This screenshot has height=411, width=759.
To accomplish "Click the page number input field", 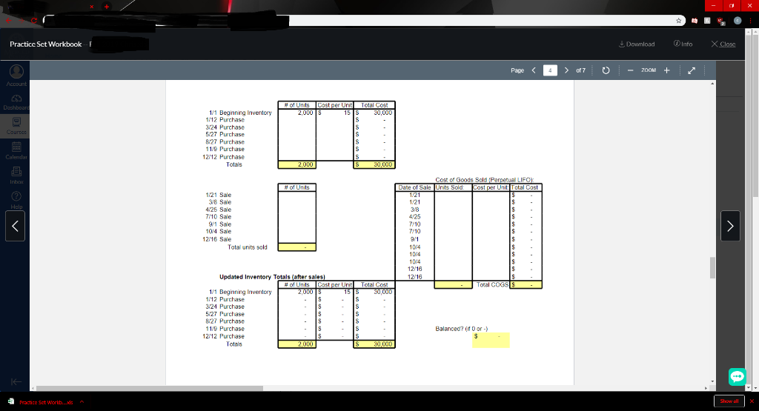I will (550, 70).
